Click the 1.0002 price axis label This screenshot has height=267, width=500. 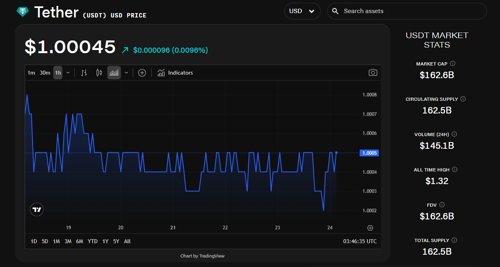point(370,210)
